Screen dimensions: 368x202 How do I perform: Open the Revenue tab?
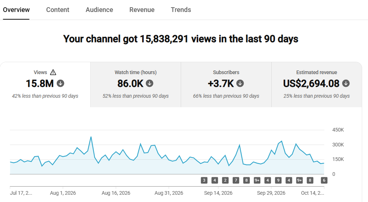pos(142,10)
